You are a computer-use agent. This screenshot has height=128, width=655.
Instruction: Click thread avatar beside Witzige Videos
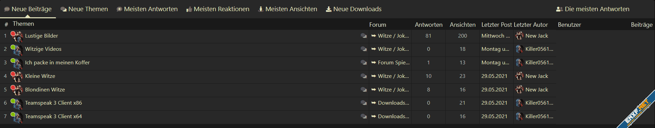coord(17,50)
